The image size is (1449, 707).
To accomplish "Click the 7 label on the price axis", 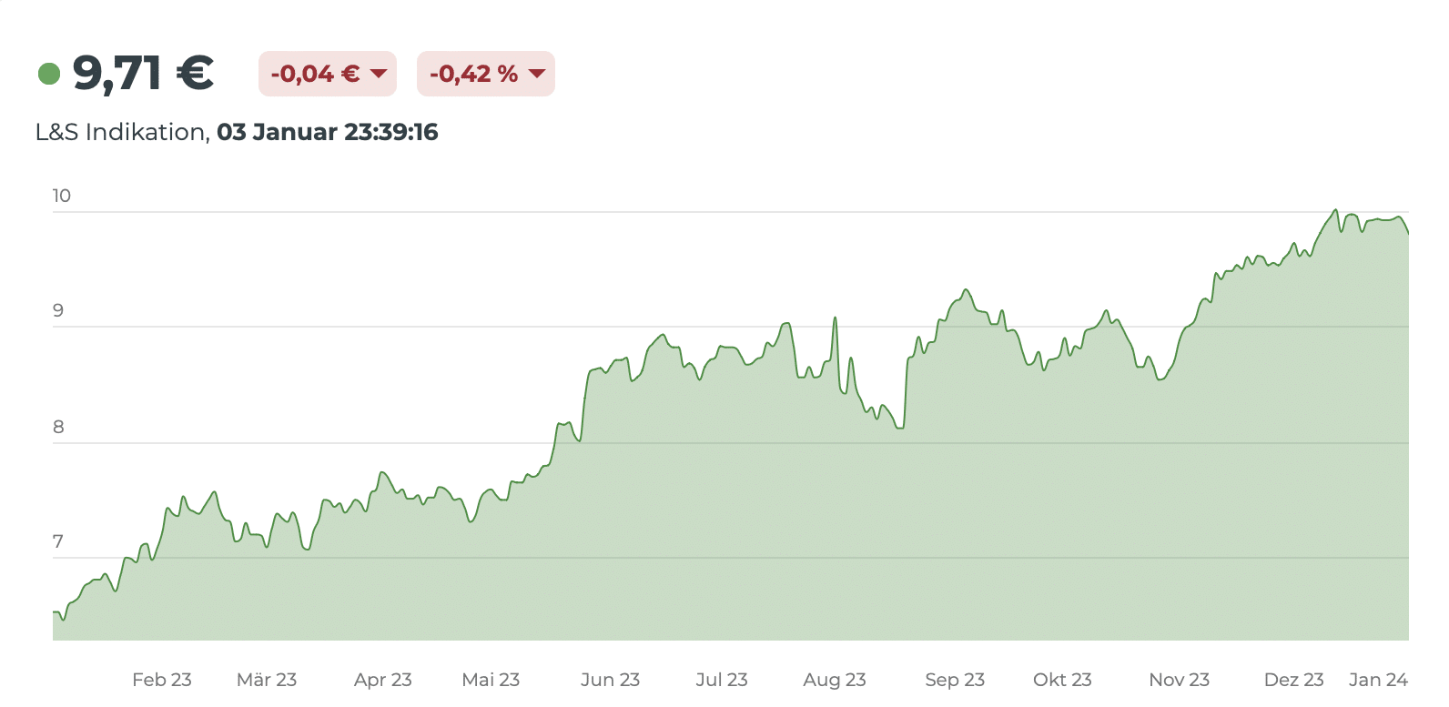I will click(58, 542).
